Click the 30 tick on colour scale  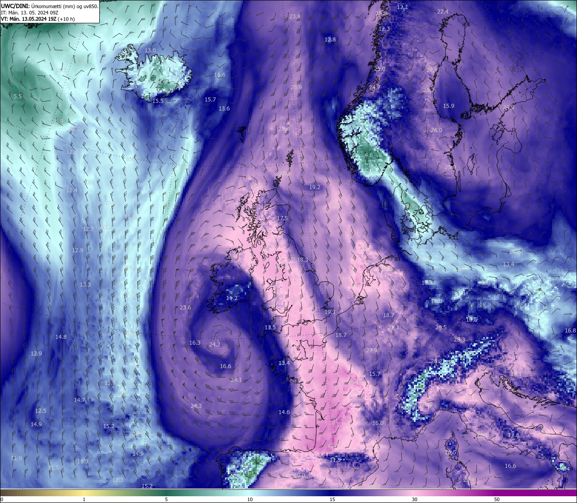tap(414, 499)
